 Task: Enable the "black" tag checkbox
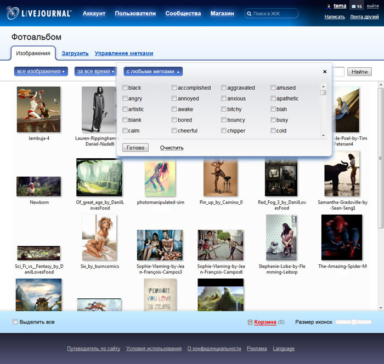pos(125,88)
